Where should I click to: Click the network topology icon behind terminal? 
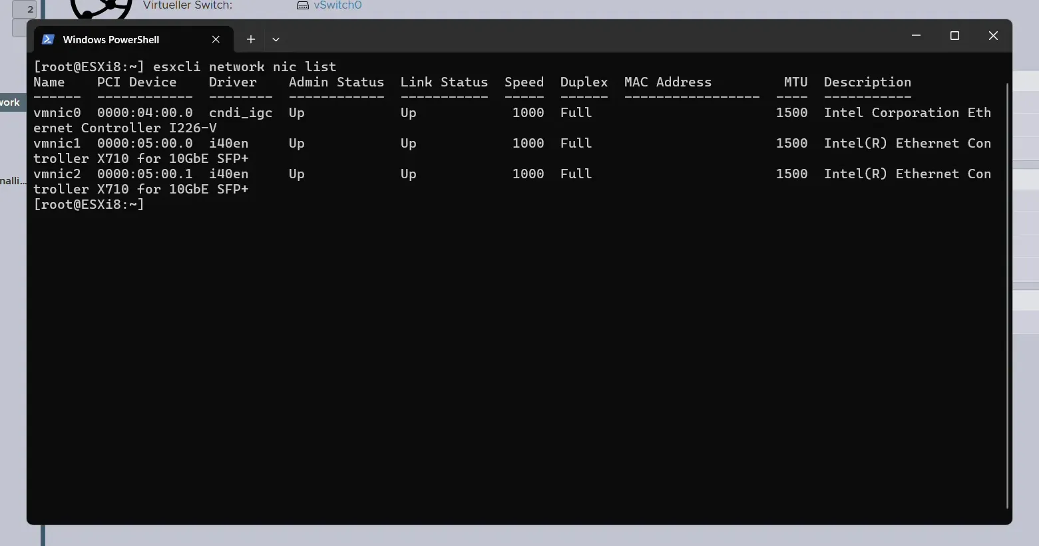click(x=101, y=8)
